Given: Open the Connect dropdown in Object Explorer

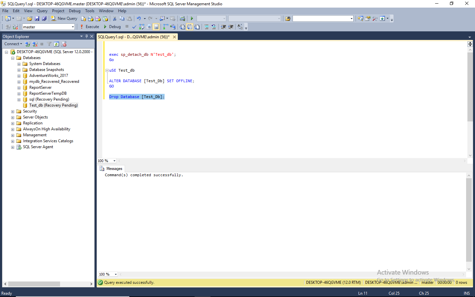Looking at the screenshot, I should click(x=13, y=44).
